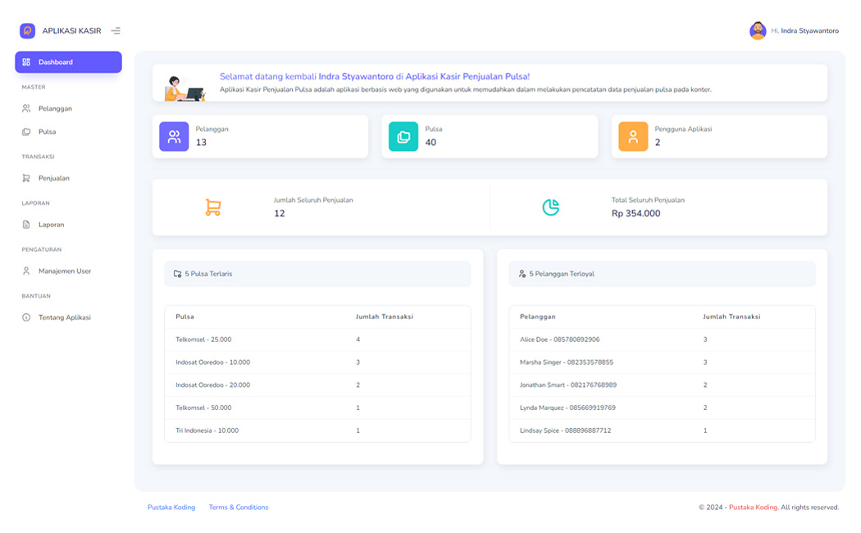This screenshot has height=533, width=861.
Task: Open the user avatar profile menu
Action: 758,31
